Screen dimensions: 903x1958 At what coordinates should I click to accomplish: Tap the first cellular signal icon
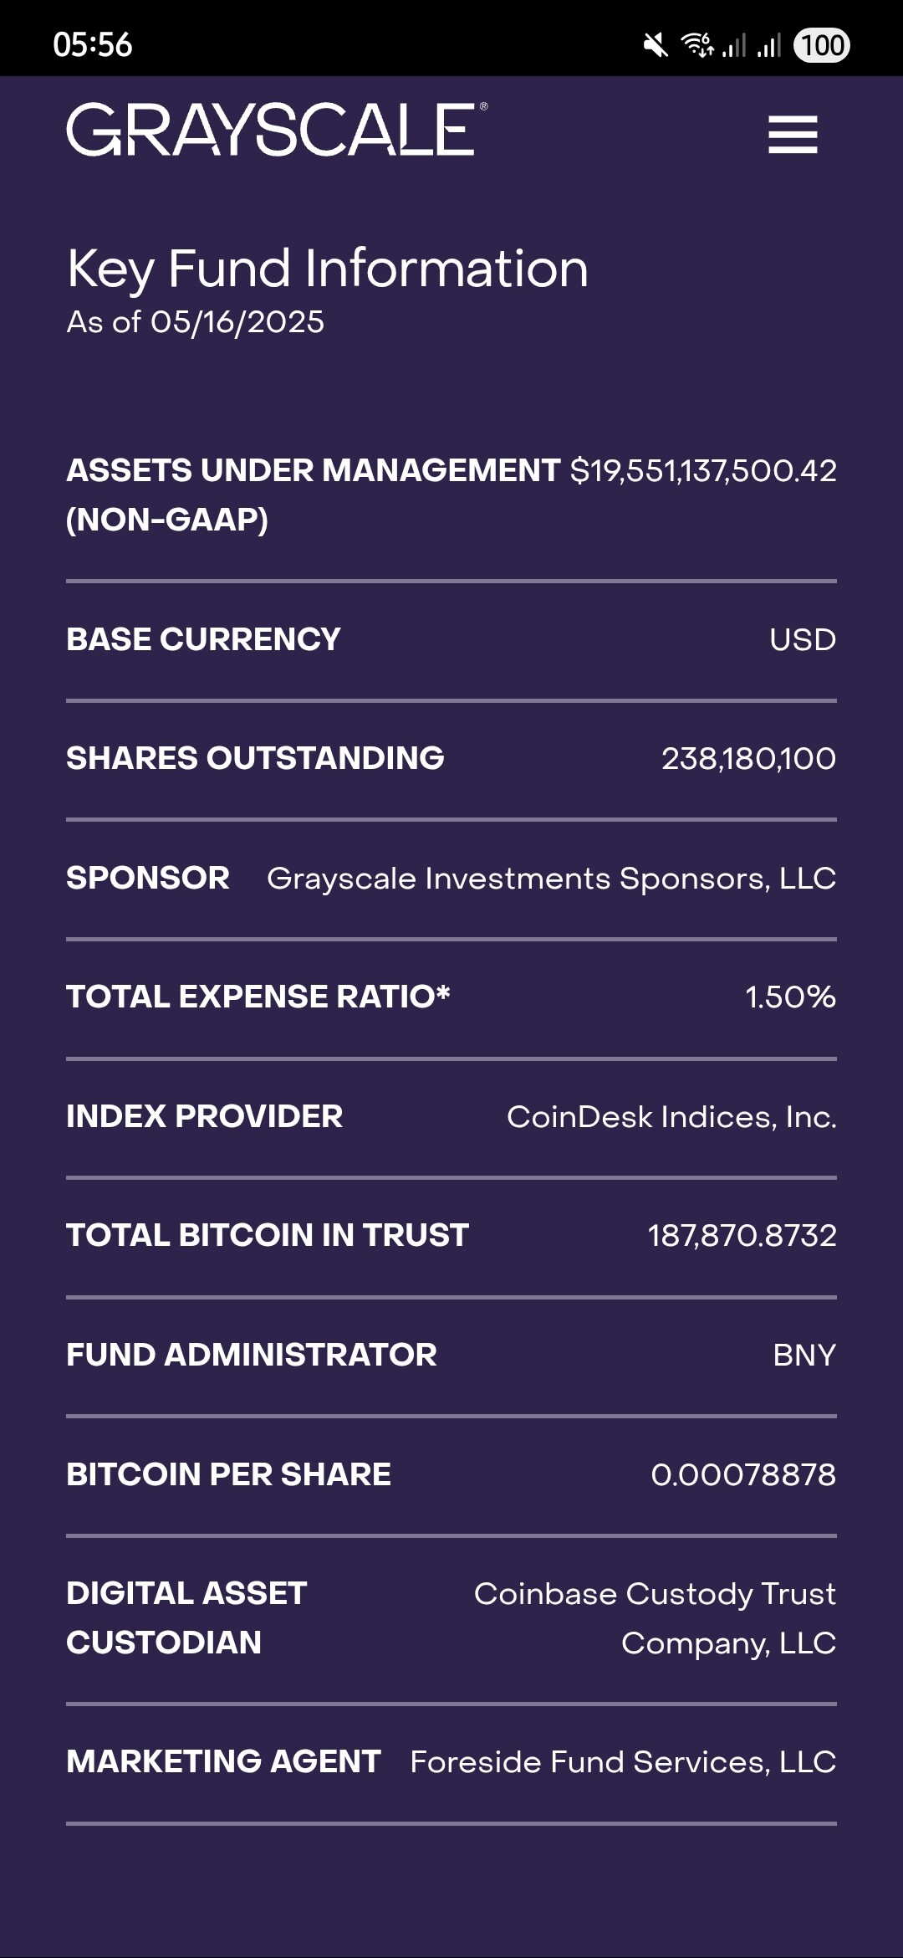[734, 45]
